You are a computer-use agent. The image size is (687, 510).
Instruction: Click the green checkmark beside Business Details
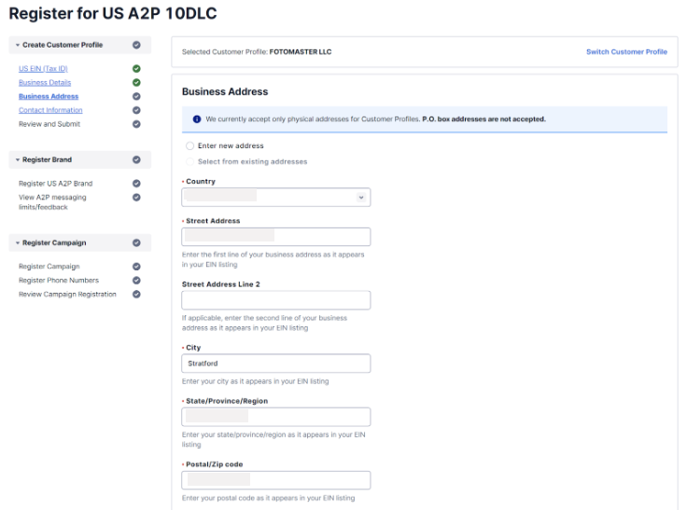[x=136, y=82]
